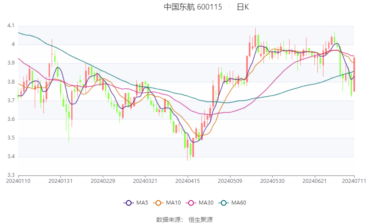Hide the MA10 line via legend text
The height and width of the screenshot is (224, 369).
click(173, 203)
